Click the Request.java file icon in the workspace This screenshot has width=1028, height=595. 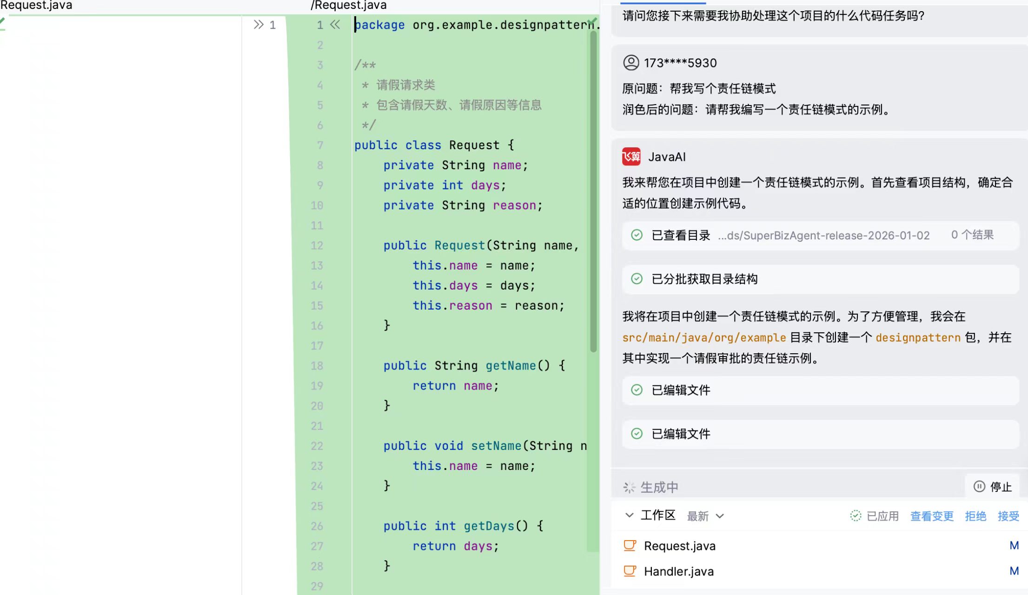coord(630,545)
